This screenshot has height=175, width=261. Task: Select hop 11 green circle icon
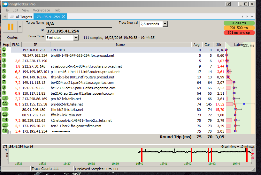point(5,104)
